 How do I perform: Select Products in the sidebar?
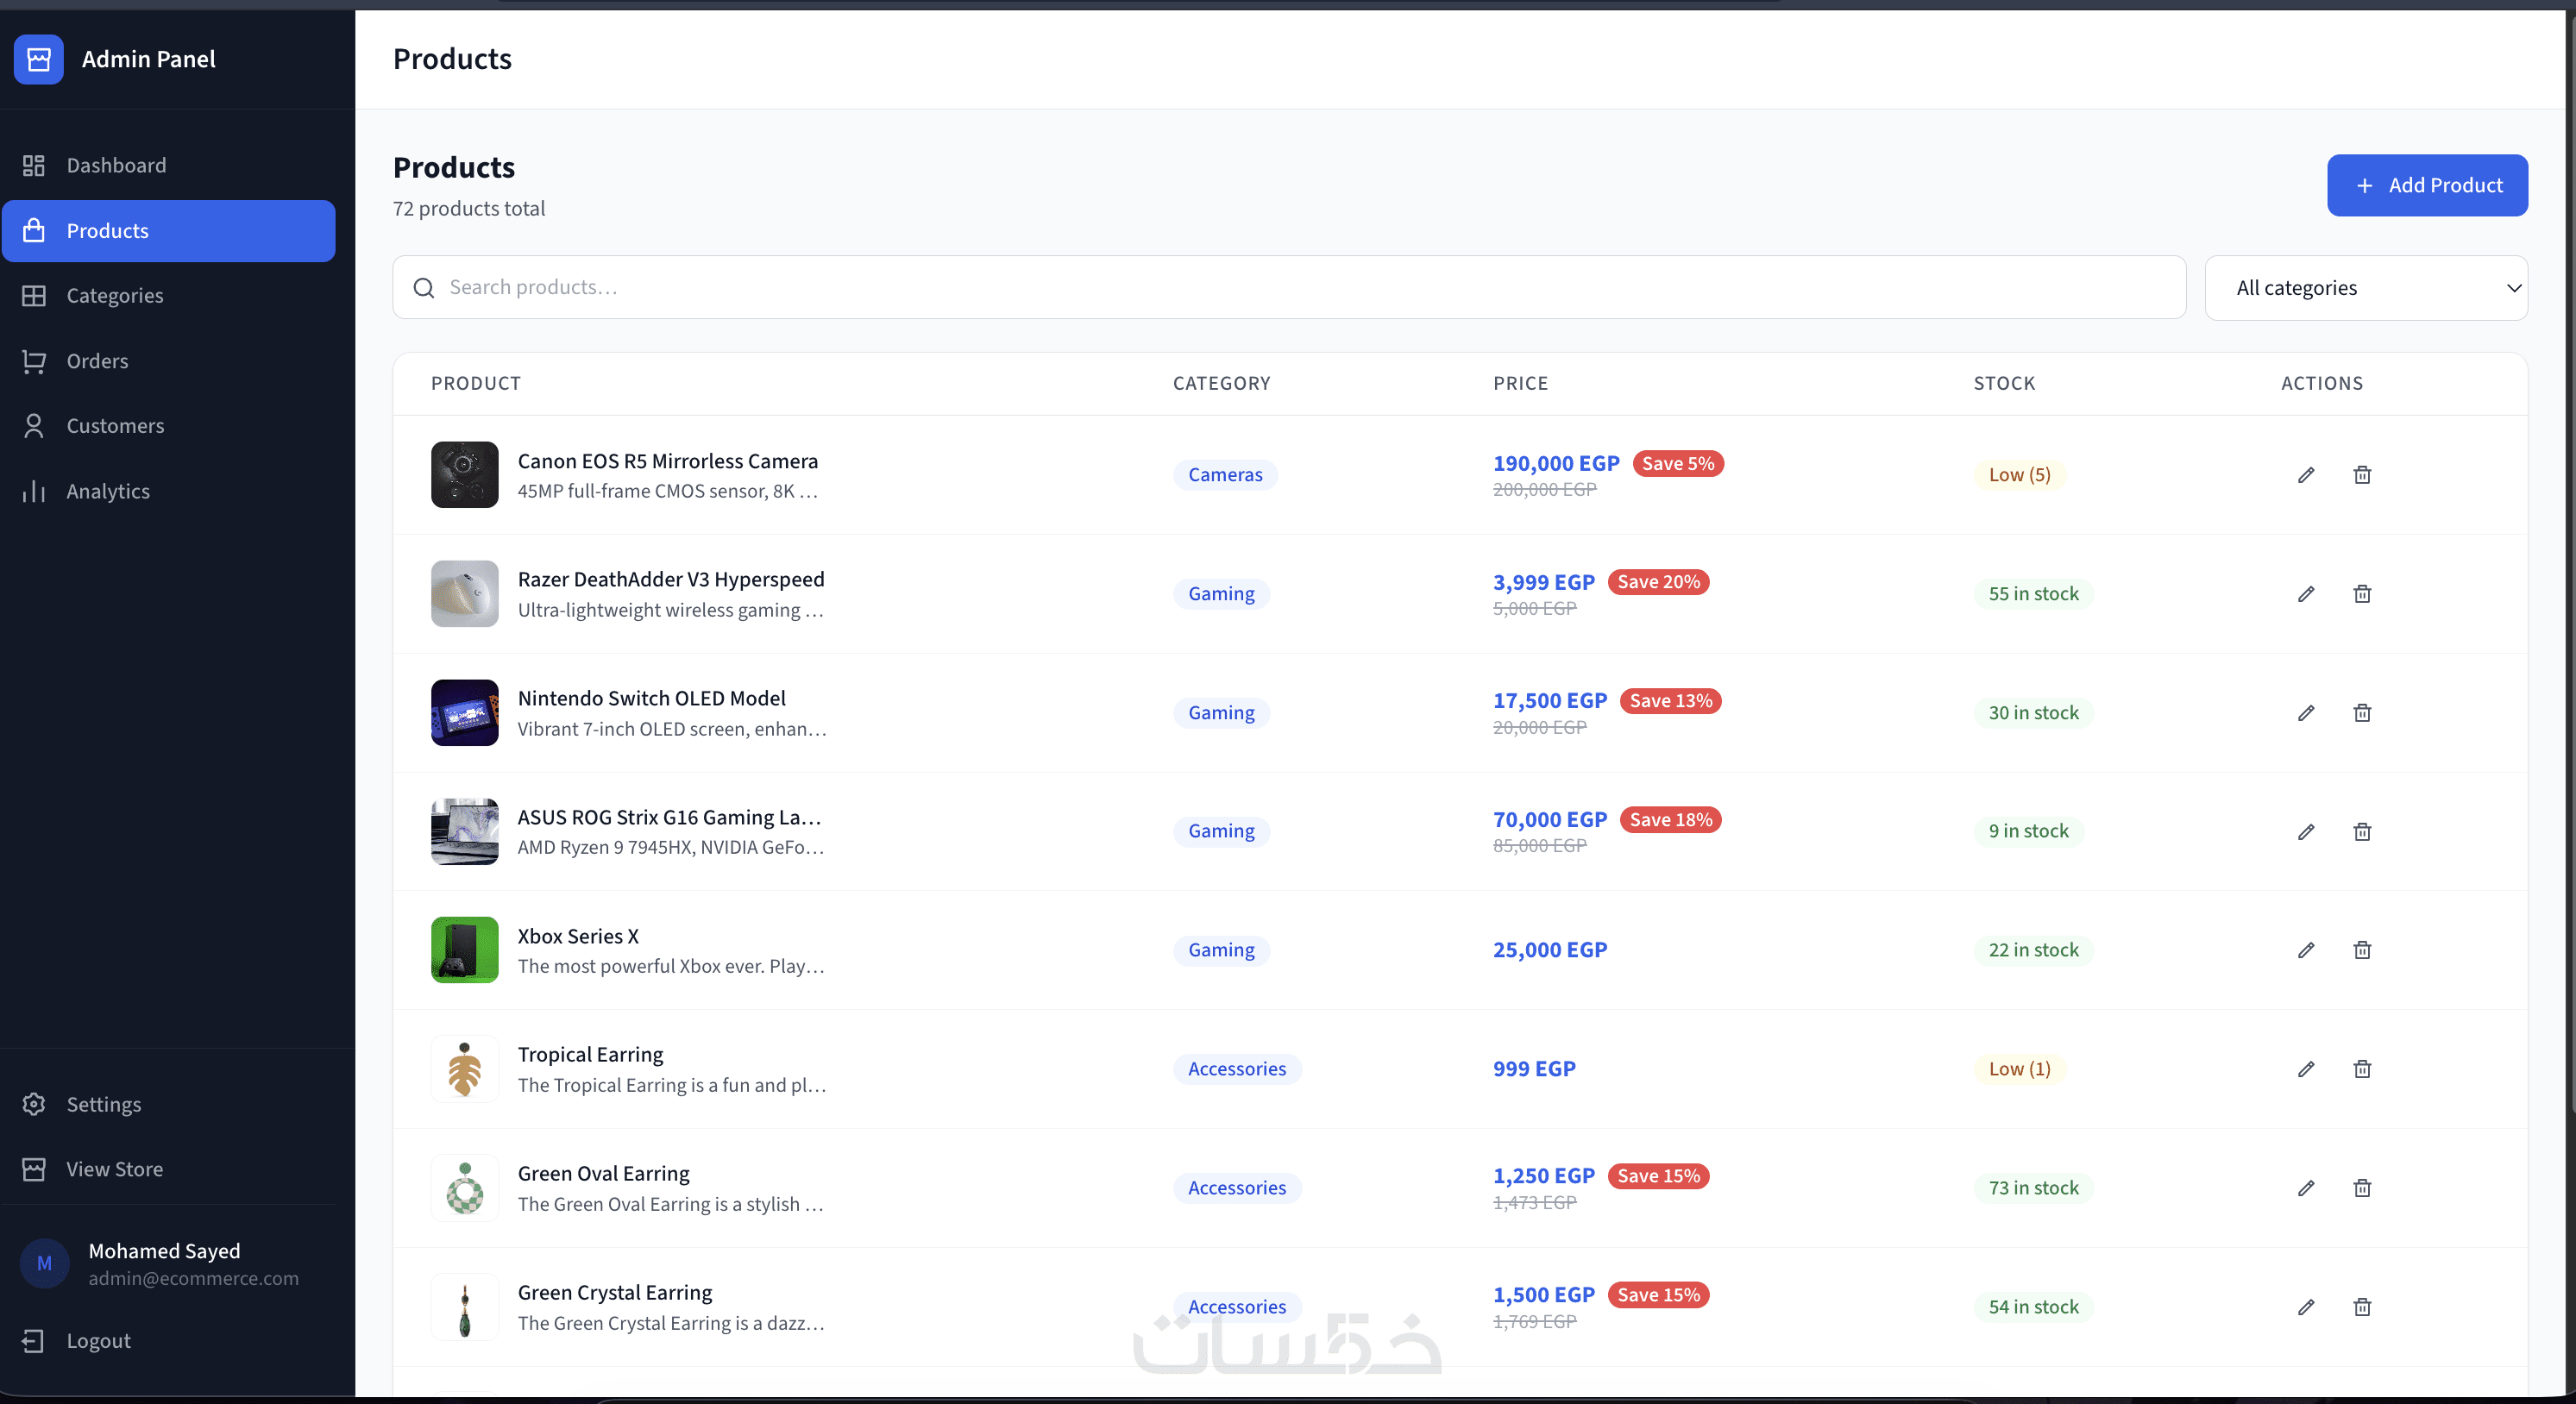point(168,231)
